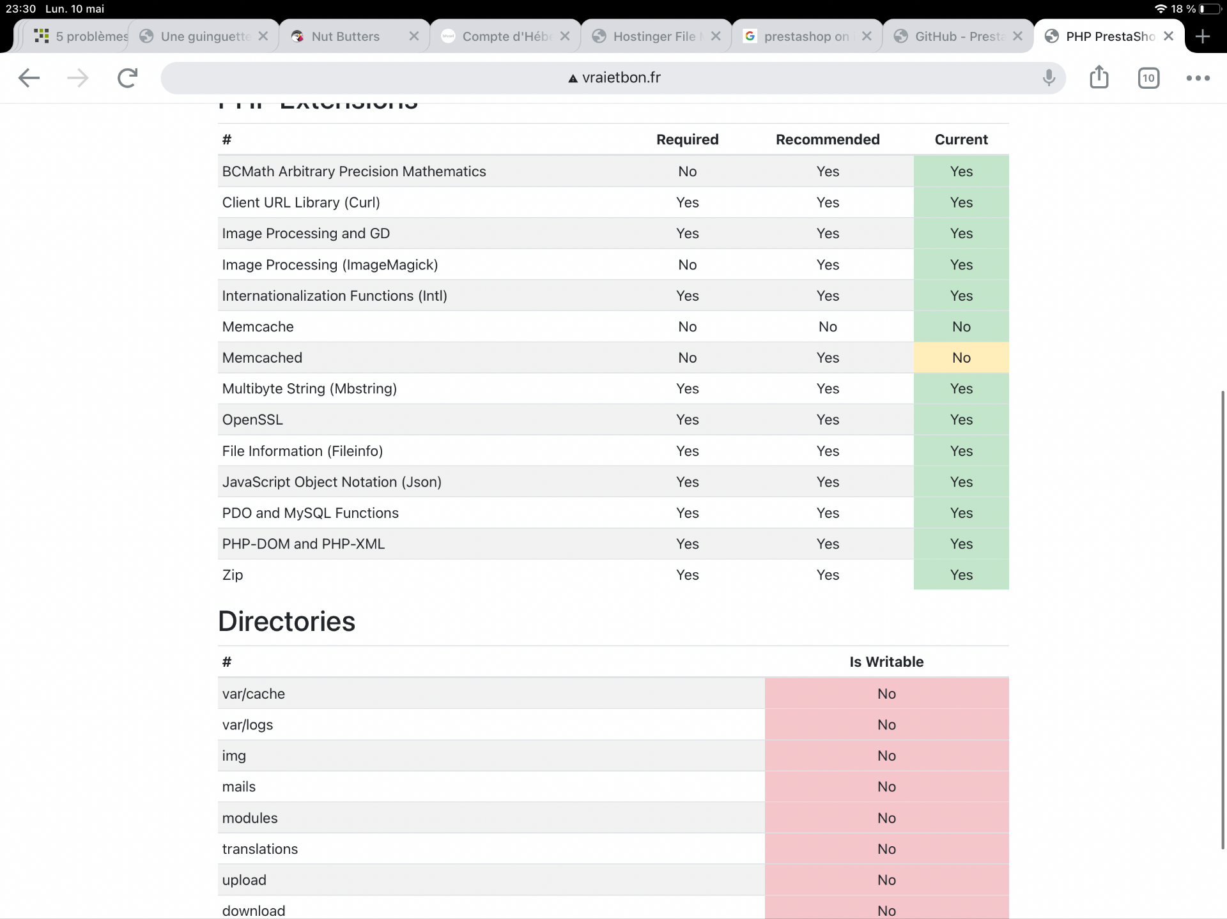Open the three-dot browser menu
The height and width of the screenshot is (919, 1227).
tap(1198, 78)
